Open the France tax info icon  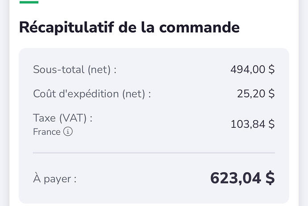click(x=68, y=131)
